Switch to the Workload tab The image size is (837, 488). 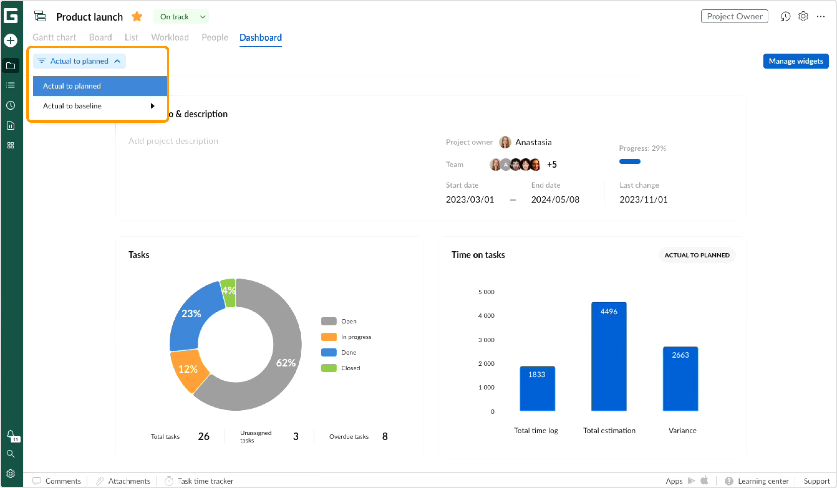(170, 37)
